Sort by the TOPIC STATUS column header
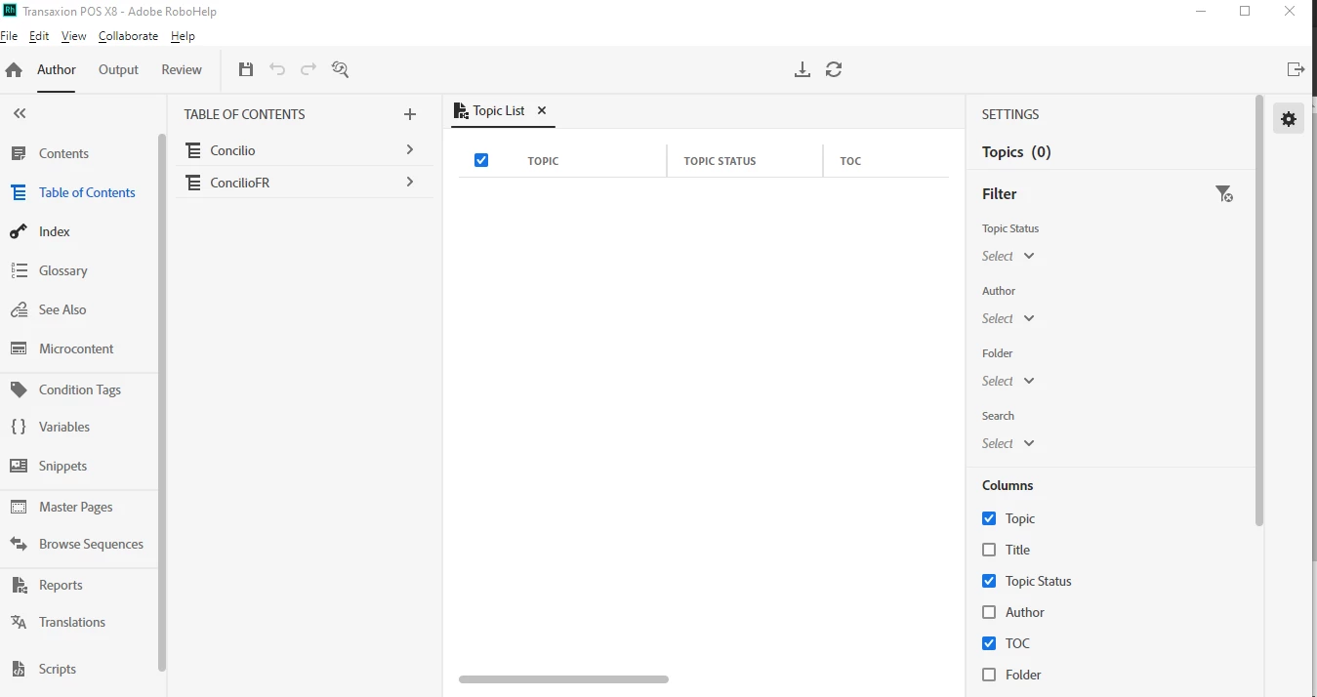1317x697 pixels. [720, 161]
